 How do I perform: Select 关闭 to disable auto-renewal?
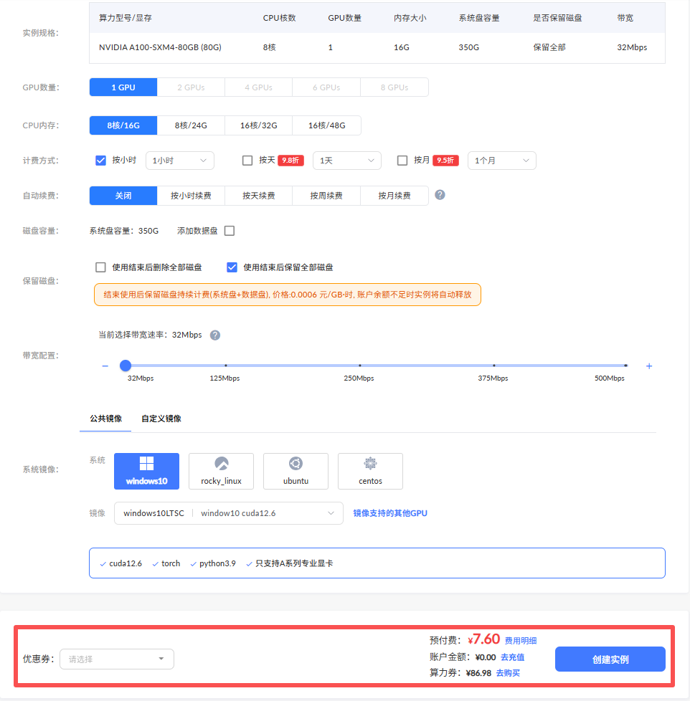123,196
